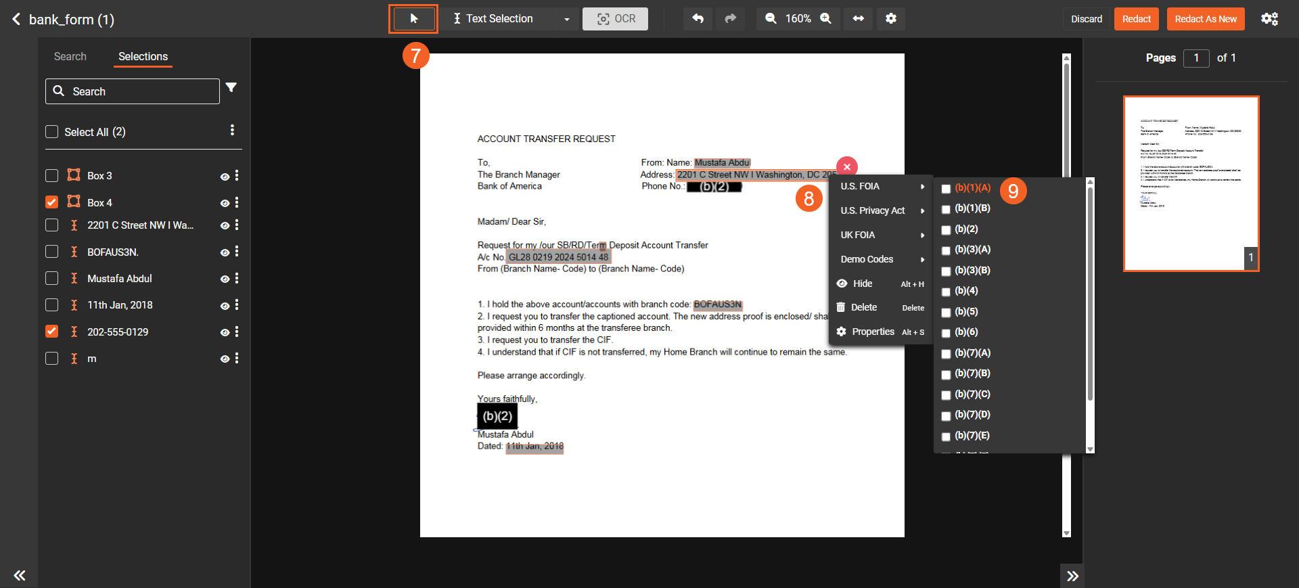This screenshot has width=1299, height=588.
Task: Select the arrow pointer tool
Action: coord(413,19)
